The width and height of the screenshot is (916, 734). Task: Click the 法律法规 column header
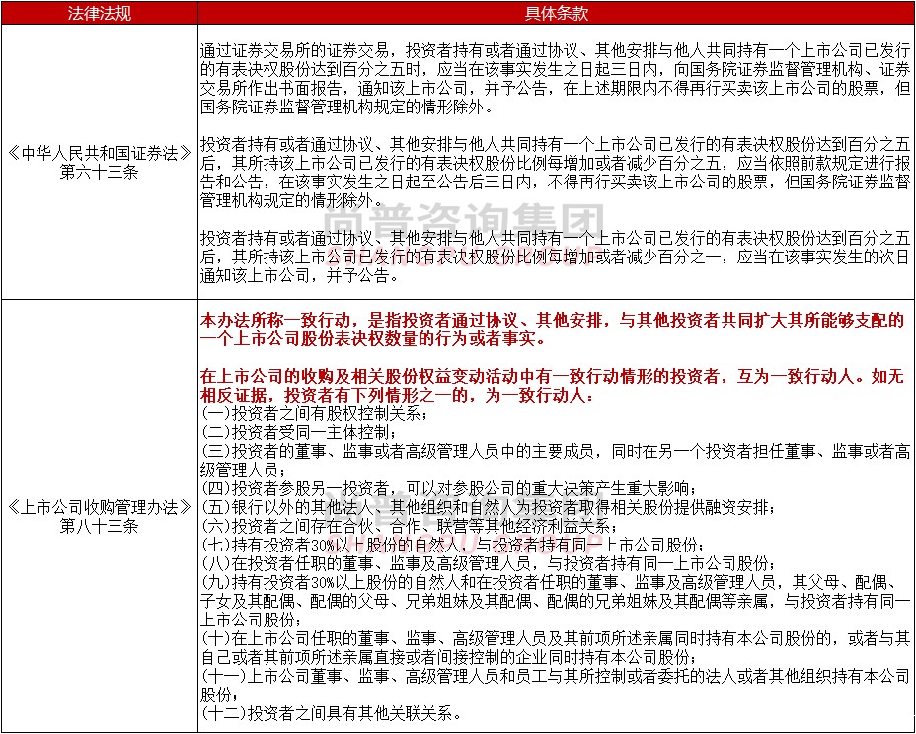click(x=99, y=12)
